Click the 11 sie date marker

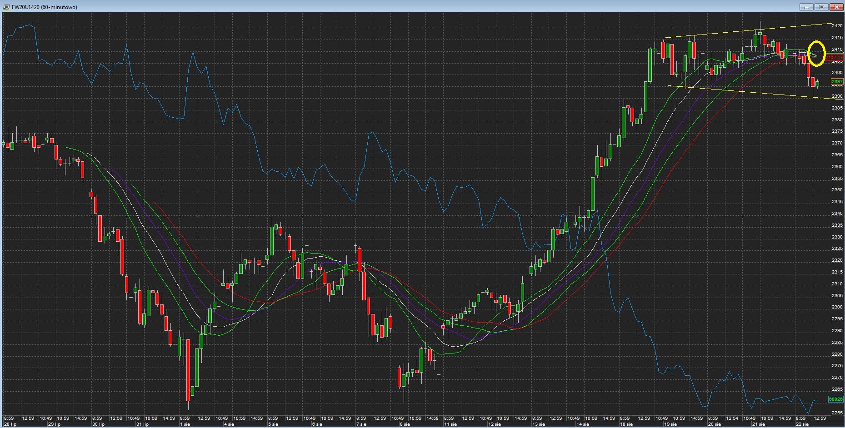[x=450, y=424]
